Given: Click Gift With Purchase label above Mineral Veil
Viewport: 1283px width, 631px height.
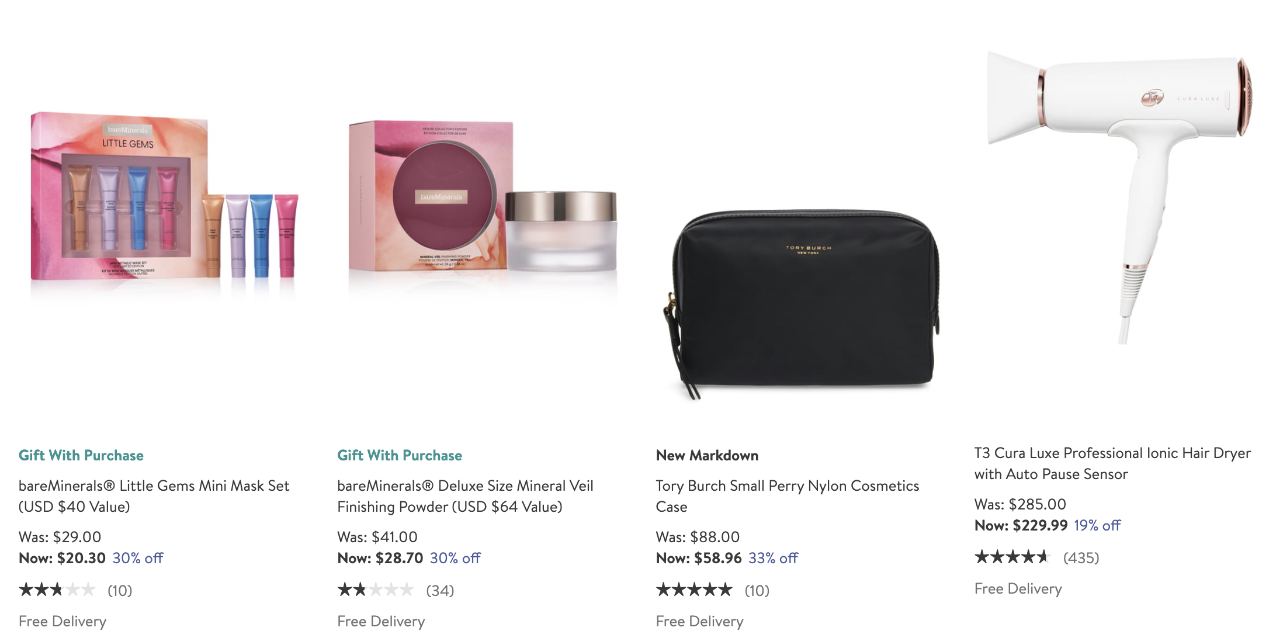Looking at the screenshot, I should coord(400,455).
